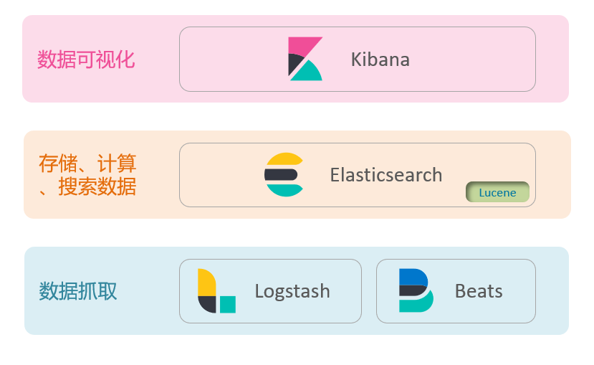
Task: Click the teal square in Logstash logo
Action: tap(227, 304)
